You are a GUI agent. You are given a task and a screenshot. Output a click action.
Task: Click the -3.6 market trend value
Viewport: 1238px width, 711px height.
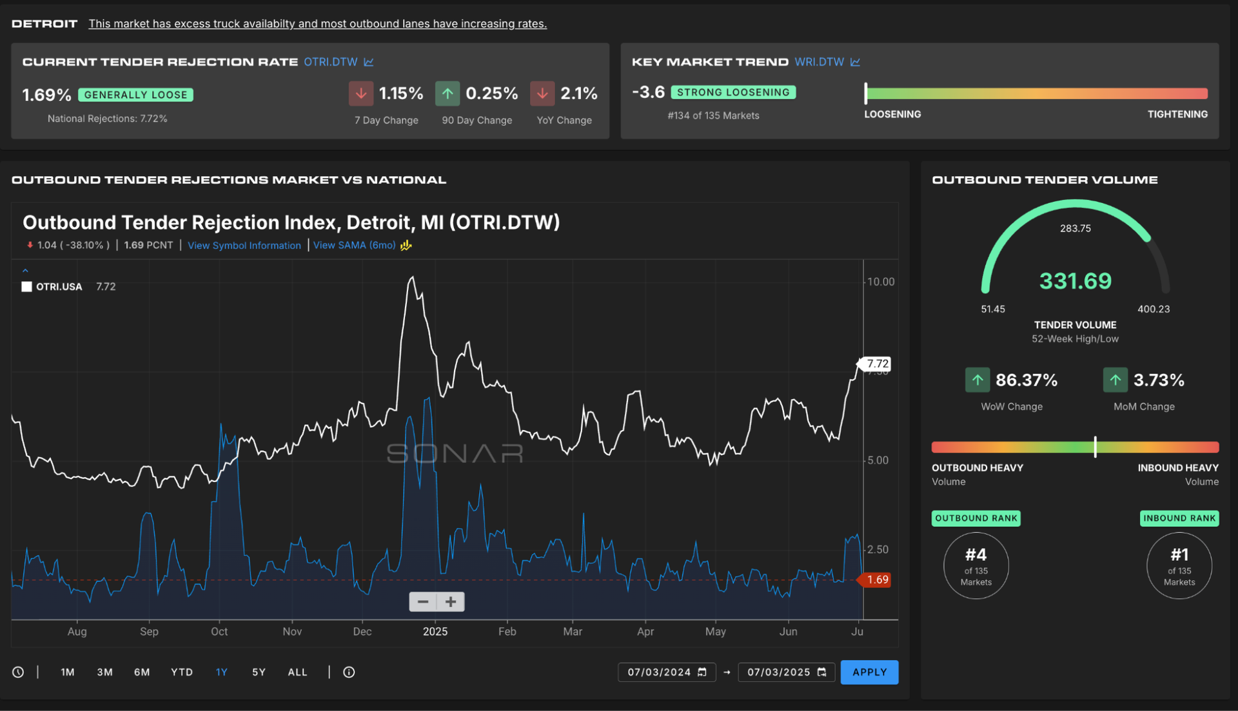(x=648, y=92)
